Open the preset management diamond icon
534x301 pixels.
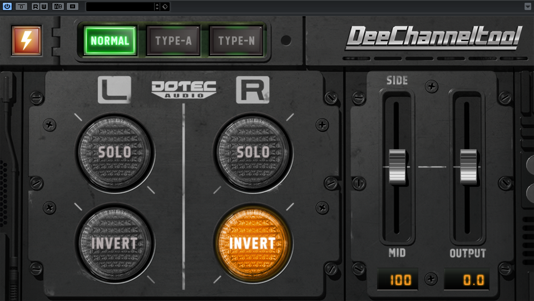click(x=165, y=7)
